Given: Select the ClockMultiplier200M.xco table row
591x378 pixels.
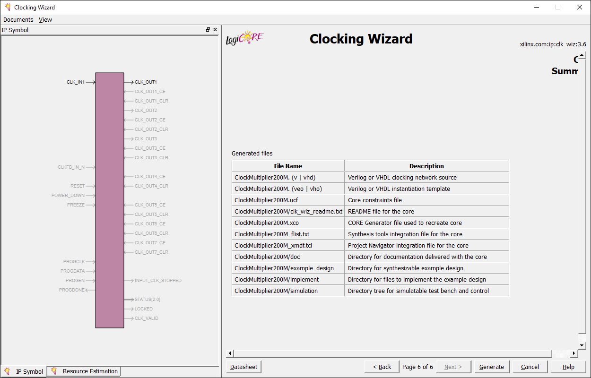Looking at the screenshot, I should click(288, 223).
